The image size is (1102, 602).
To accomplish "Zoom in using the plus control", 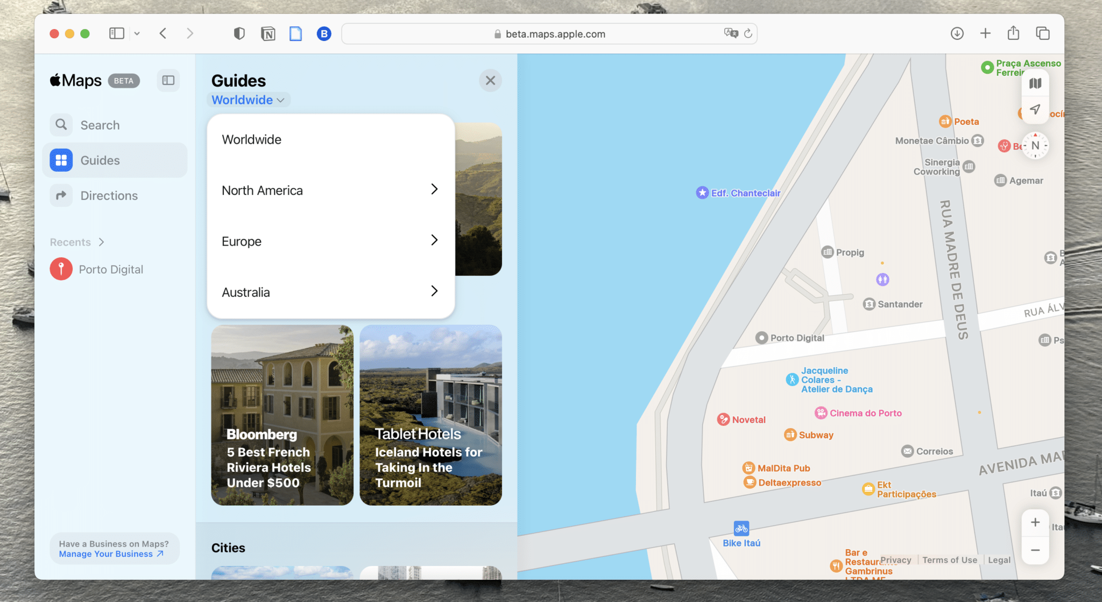I will point(1035,522).
